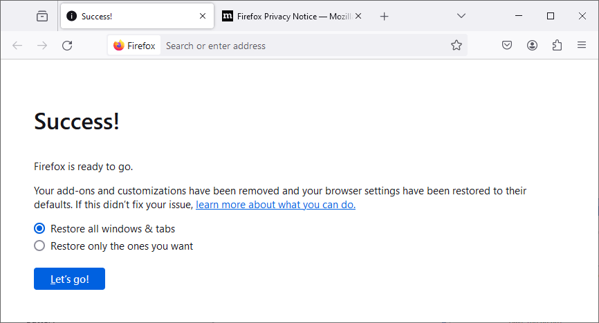
Task: Go forward one page
Action: (42, 46)
